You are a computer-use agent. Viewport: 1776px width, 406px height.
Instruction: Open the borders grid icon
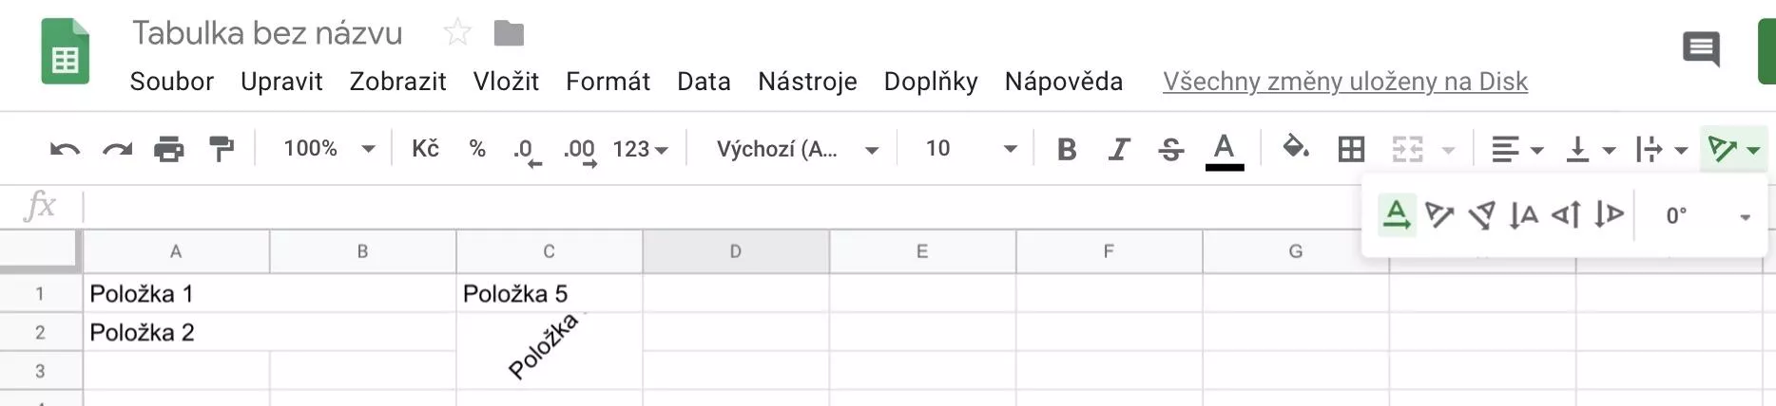pyautogui.click(x=1351, y=149)
